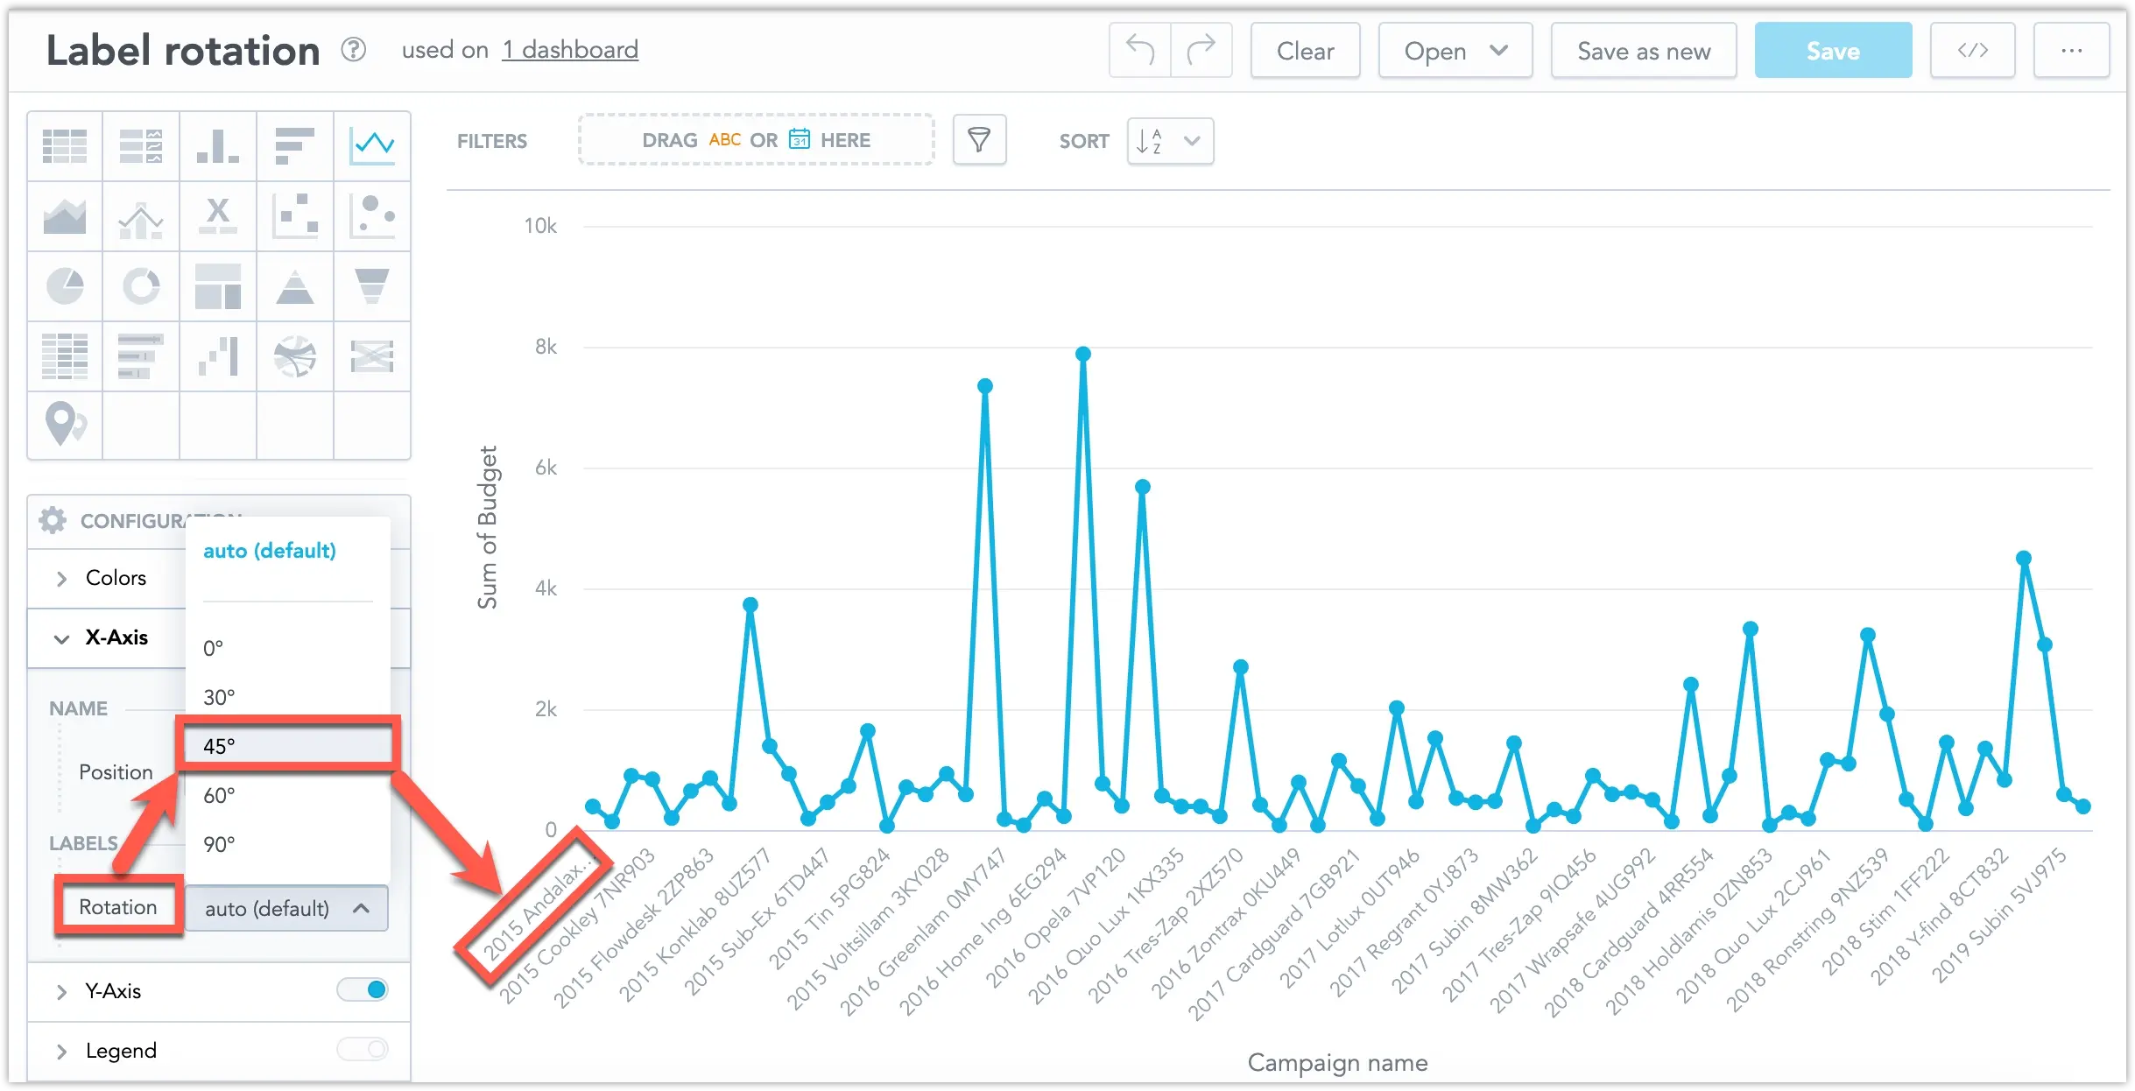Click the drag fields placeholder area
The width and height of the screenshot is (2135, 1091).
755,139
